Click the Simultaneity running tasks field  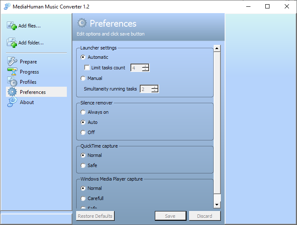146,89
